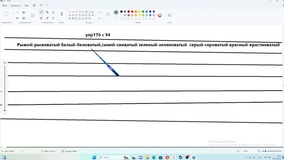Open File Explorer from the taskbar
Image resolution: width=284 pixels, height=160 pixels.
coord(147,157)
